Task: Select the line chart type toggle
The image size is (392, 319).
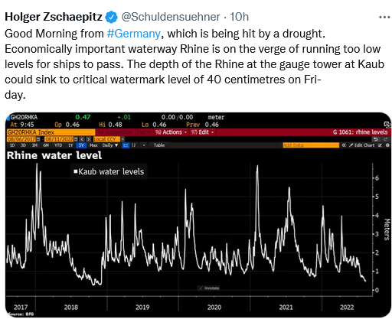Action: point(126,145)
